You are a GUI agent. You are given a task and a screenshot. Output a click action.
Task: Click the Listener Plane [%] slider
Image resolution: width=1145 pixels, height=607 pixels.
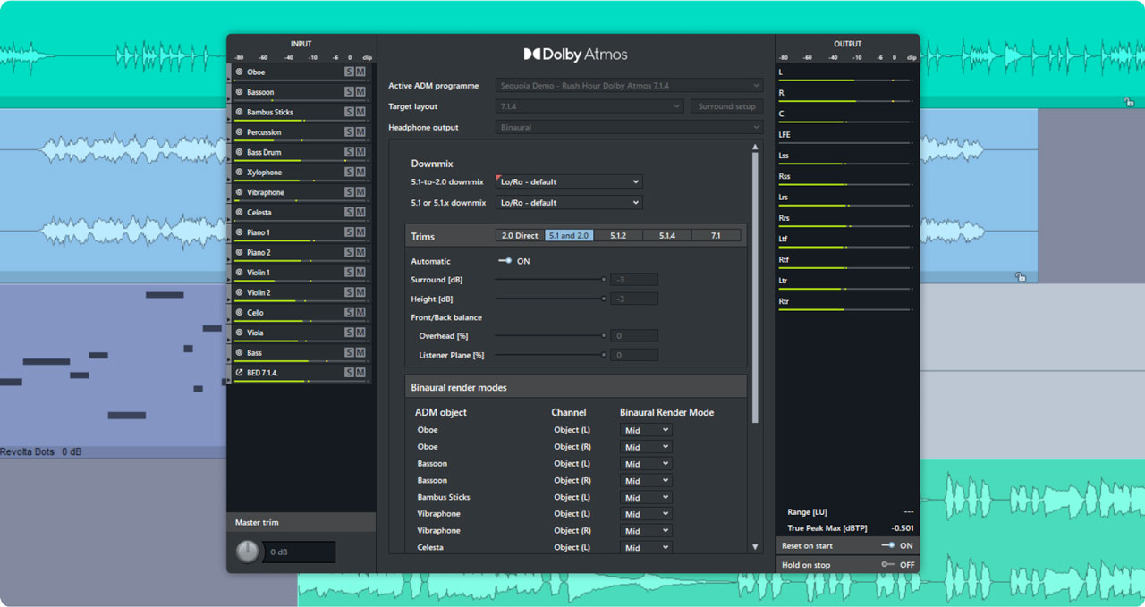click(551, 355)
